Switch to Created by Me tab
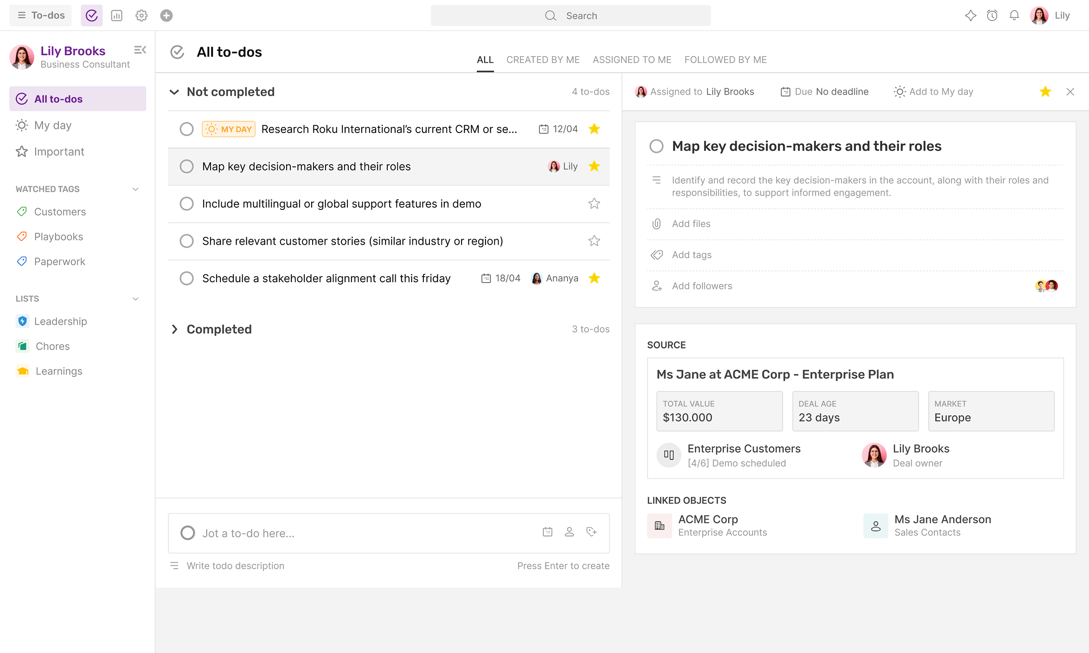Screen dimensions: 1089x653 click(543, 60)
